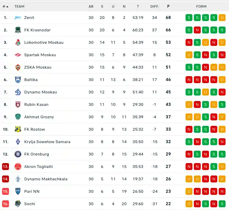Click the red relegation badge 16.

click(6, 204)
